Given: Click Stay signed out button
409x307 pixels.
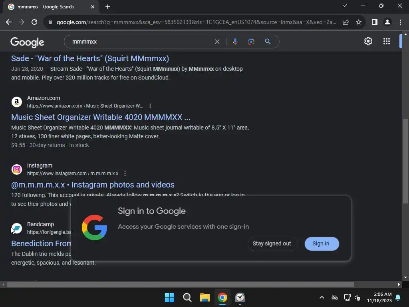Looking at the screenshot, I should point(272,243).
